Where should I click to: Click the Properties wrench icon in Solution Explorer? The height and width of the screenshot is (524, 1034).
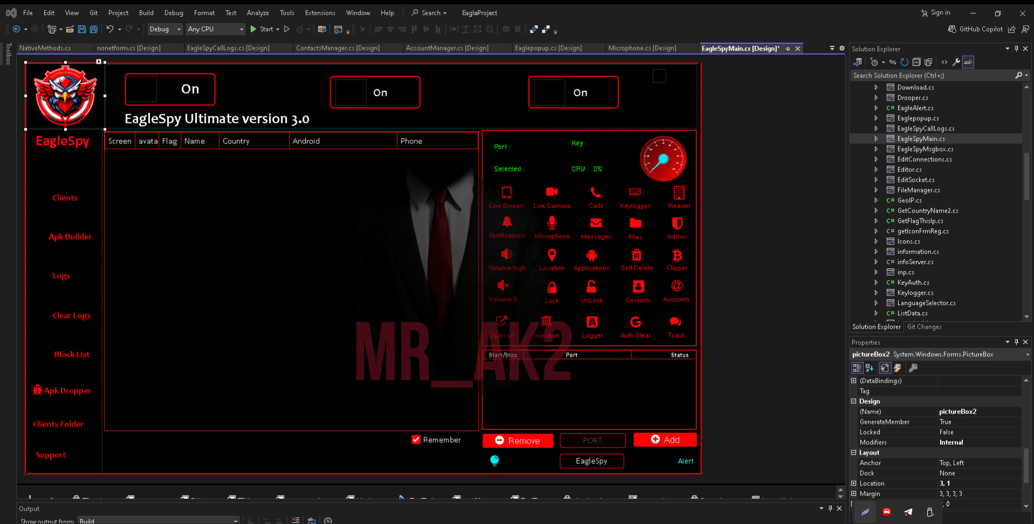point(956,62)
